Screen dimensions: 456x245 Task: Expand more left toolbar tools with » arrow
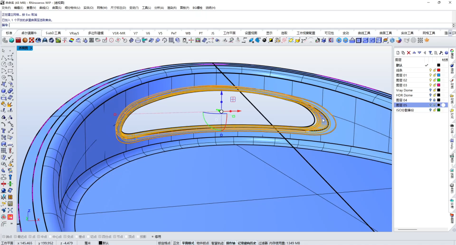11,224
